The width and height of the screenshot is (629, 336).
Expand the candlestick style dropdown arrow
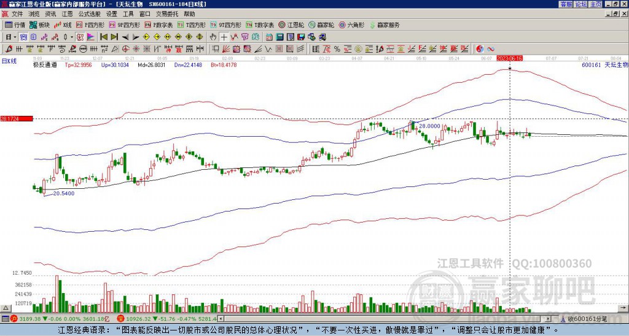(72, 37)
